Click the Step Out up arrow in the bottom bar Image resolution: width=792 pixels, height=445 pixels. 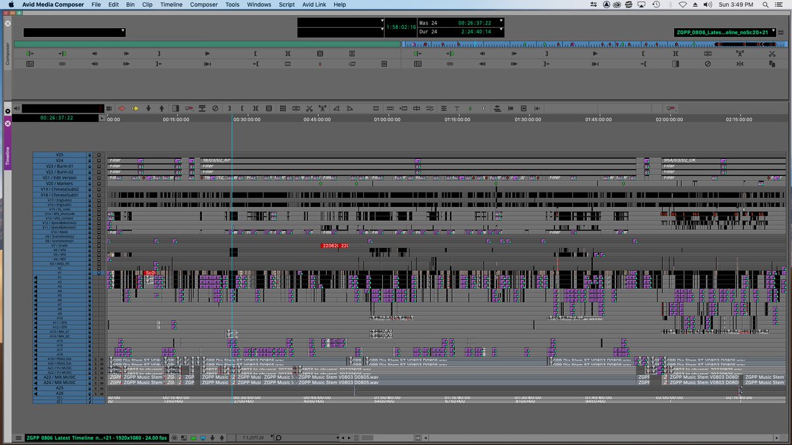pyautogui.click(x=222, y=438)
